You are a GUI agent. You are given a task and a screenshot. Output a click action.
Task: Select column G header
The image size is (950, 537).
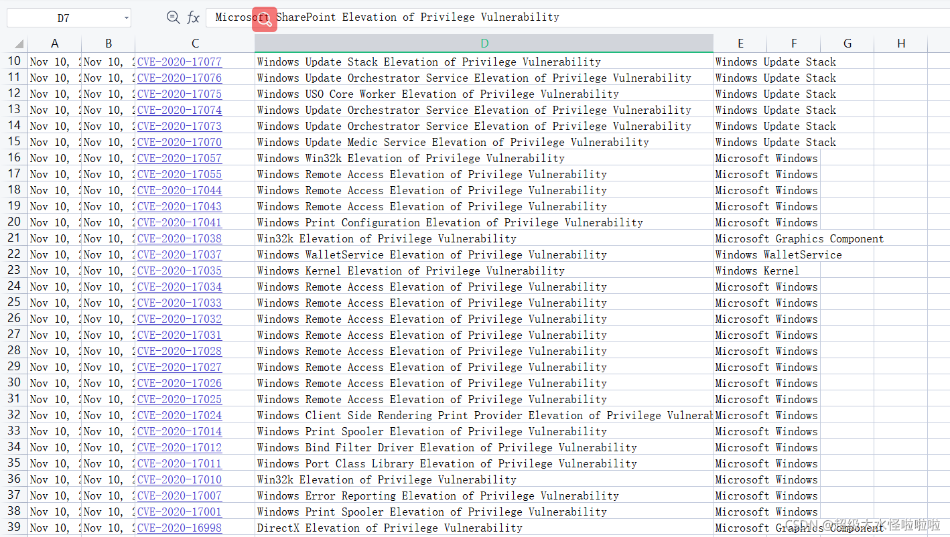[847, 44]
